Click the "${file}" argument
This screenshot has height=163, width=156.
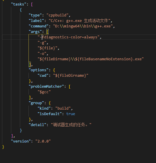tap(47, 48)
